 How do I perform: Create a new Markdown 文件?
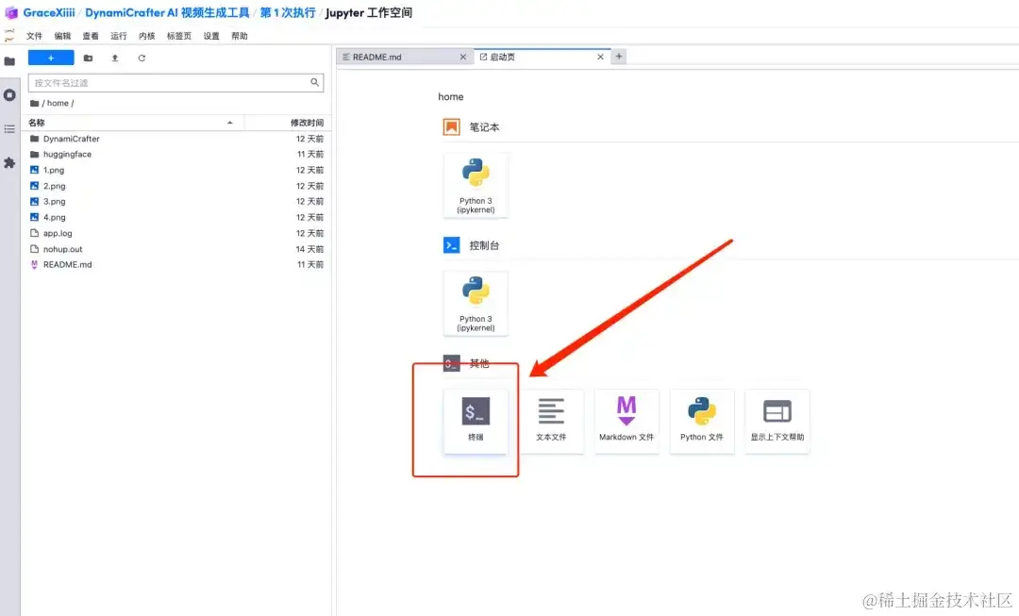tap(626, 421)
